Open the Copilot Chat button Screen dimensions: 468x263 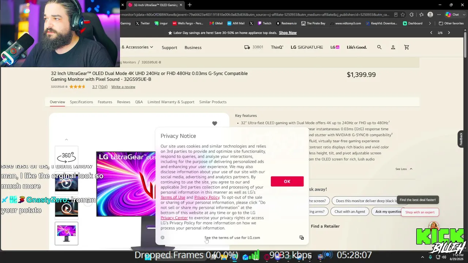click(453, 15)
